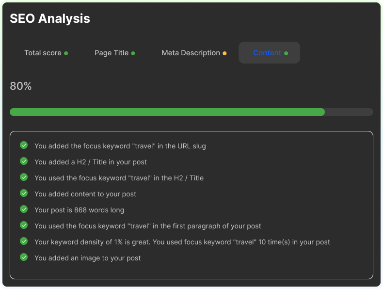The width and height of the screenshot is (383, 289).
Task: Switch to the Page Title tab
Action: click(114, 53)
